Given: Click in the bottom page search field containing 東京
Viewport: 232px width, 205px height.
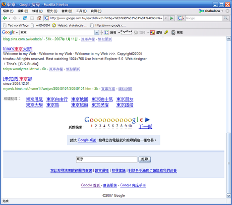Looking at the screenshot, I should click(x=106, y=160).
